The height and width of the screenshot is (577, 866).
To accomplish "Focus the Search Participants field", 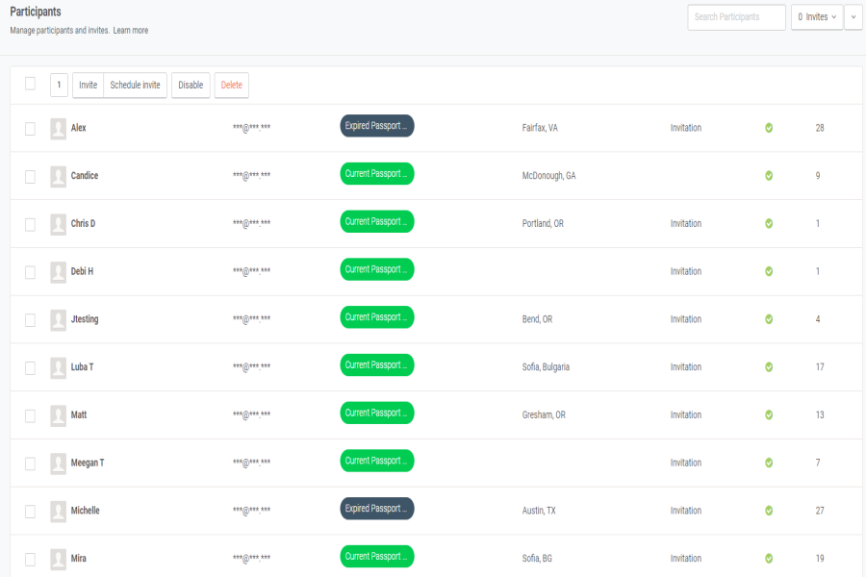I will (x=736, y=17).
